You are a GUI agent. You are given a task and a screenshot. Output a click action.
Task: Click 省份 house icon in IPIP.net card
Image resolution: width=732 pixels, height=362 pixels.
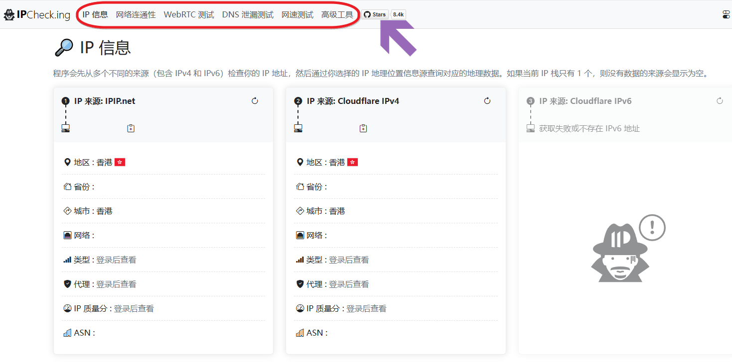pyautogui.click(x=67, y=186)
